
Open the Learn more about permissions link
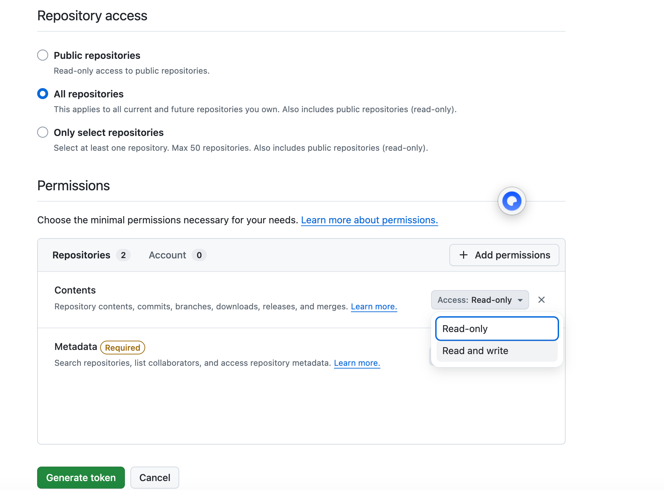[x=369, y=220]
